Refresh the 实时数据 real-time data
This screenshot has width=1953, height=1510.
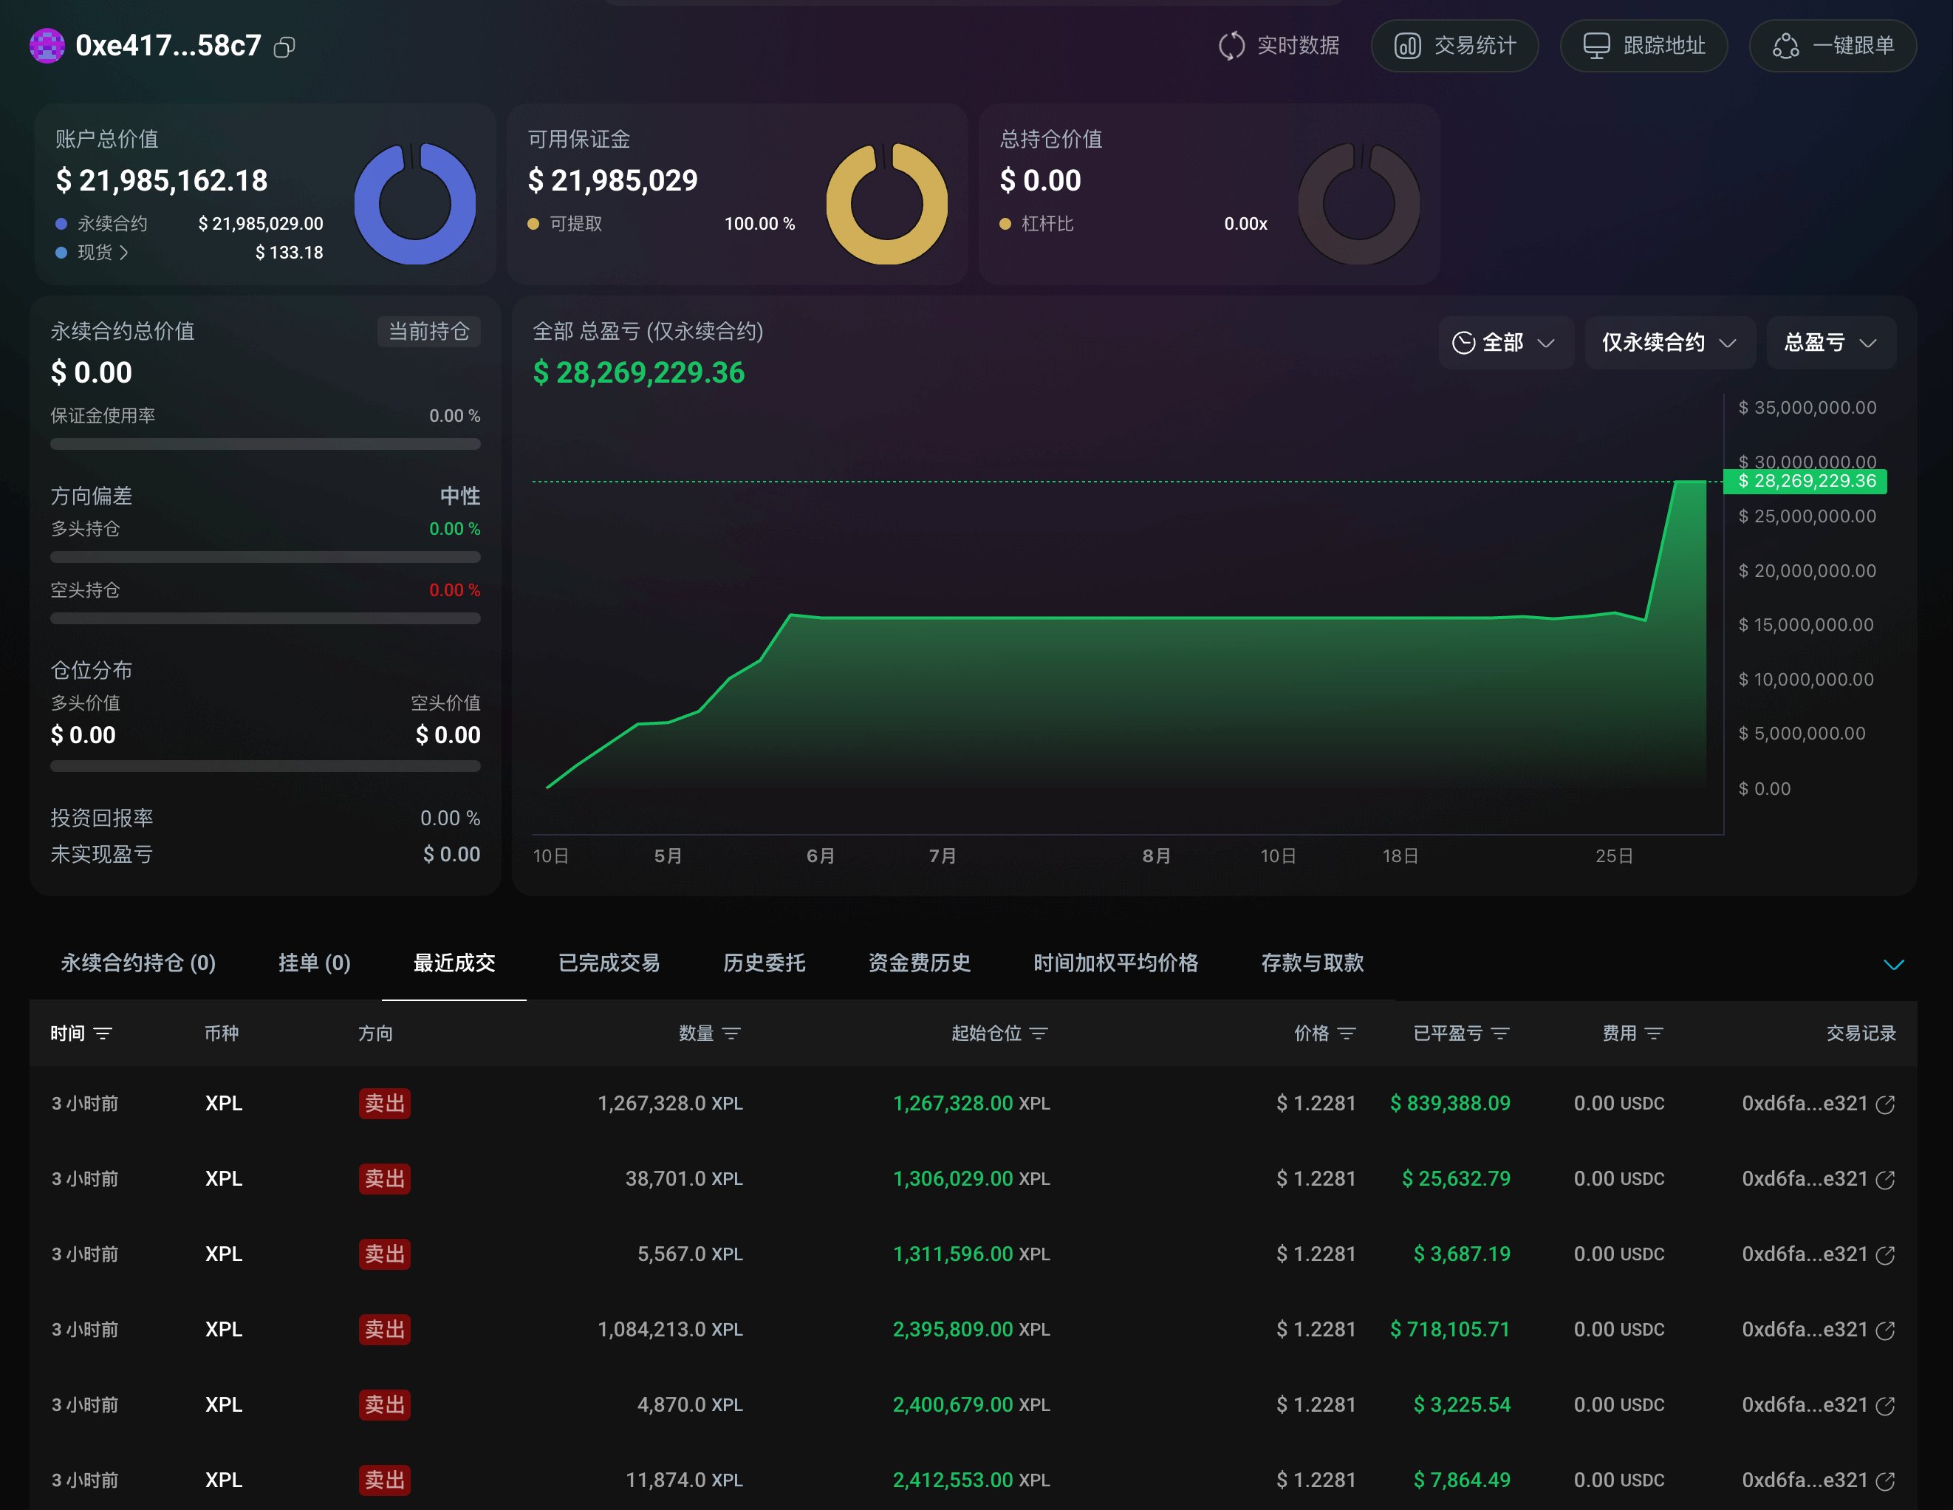1278,46
